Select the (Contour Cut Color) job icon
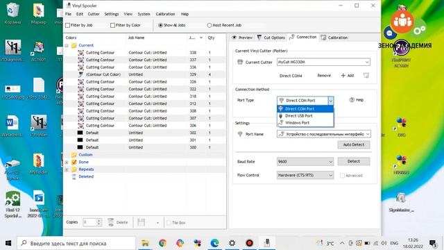 [80, 74]
